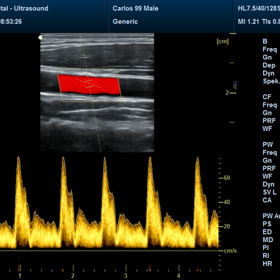Select the SV L parameter
This screenshot has width=280, height=280.
pyautogui.click(x=270, y=192)
